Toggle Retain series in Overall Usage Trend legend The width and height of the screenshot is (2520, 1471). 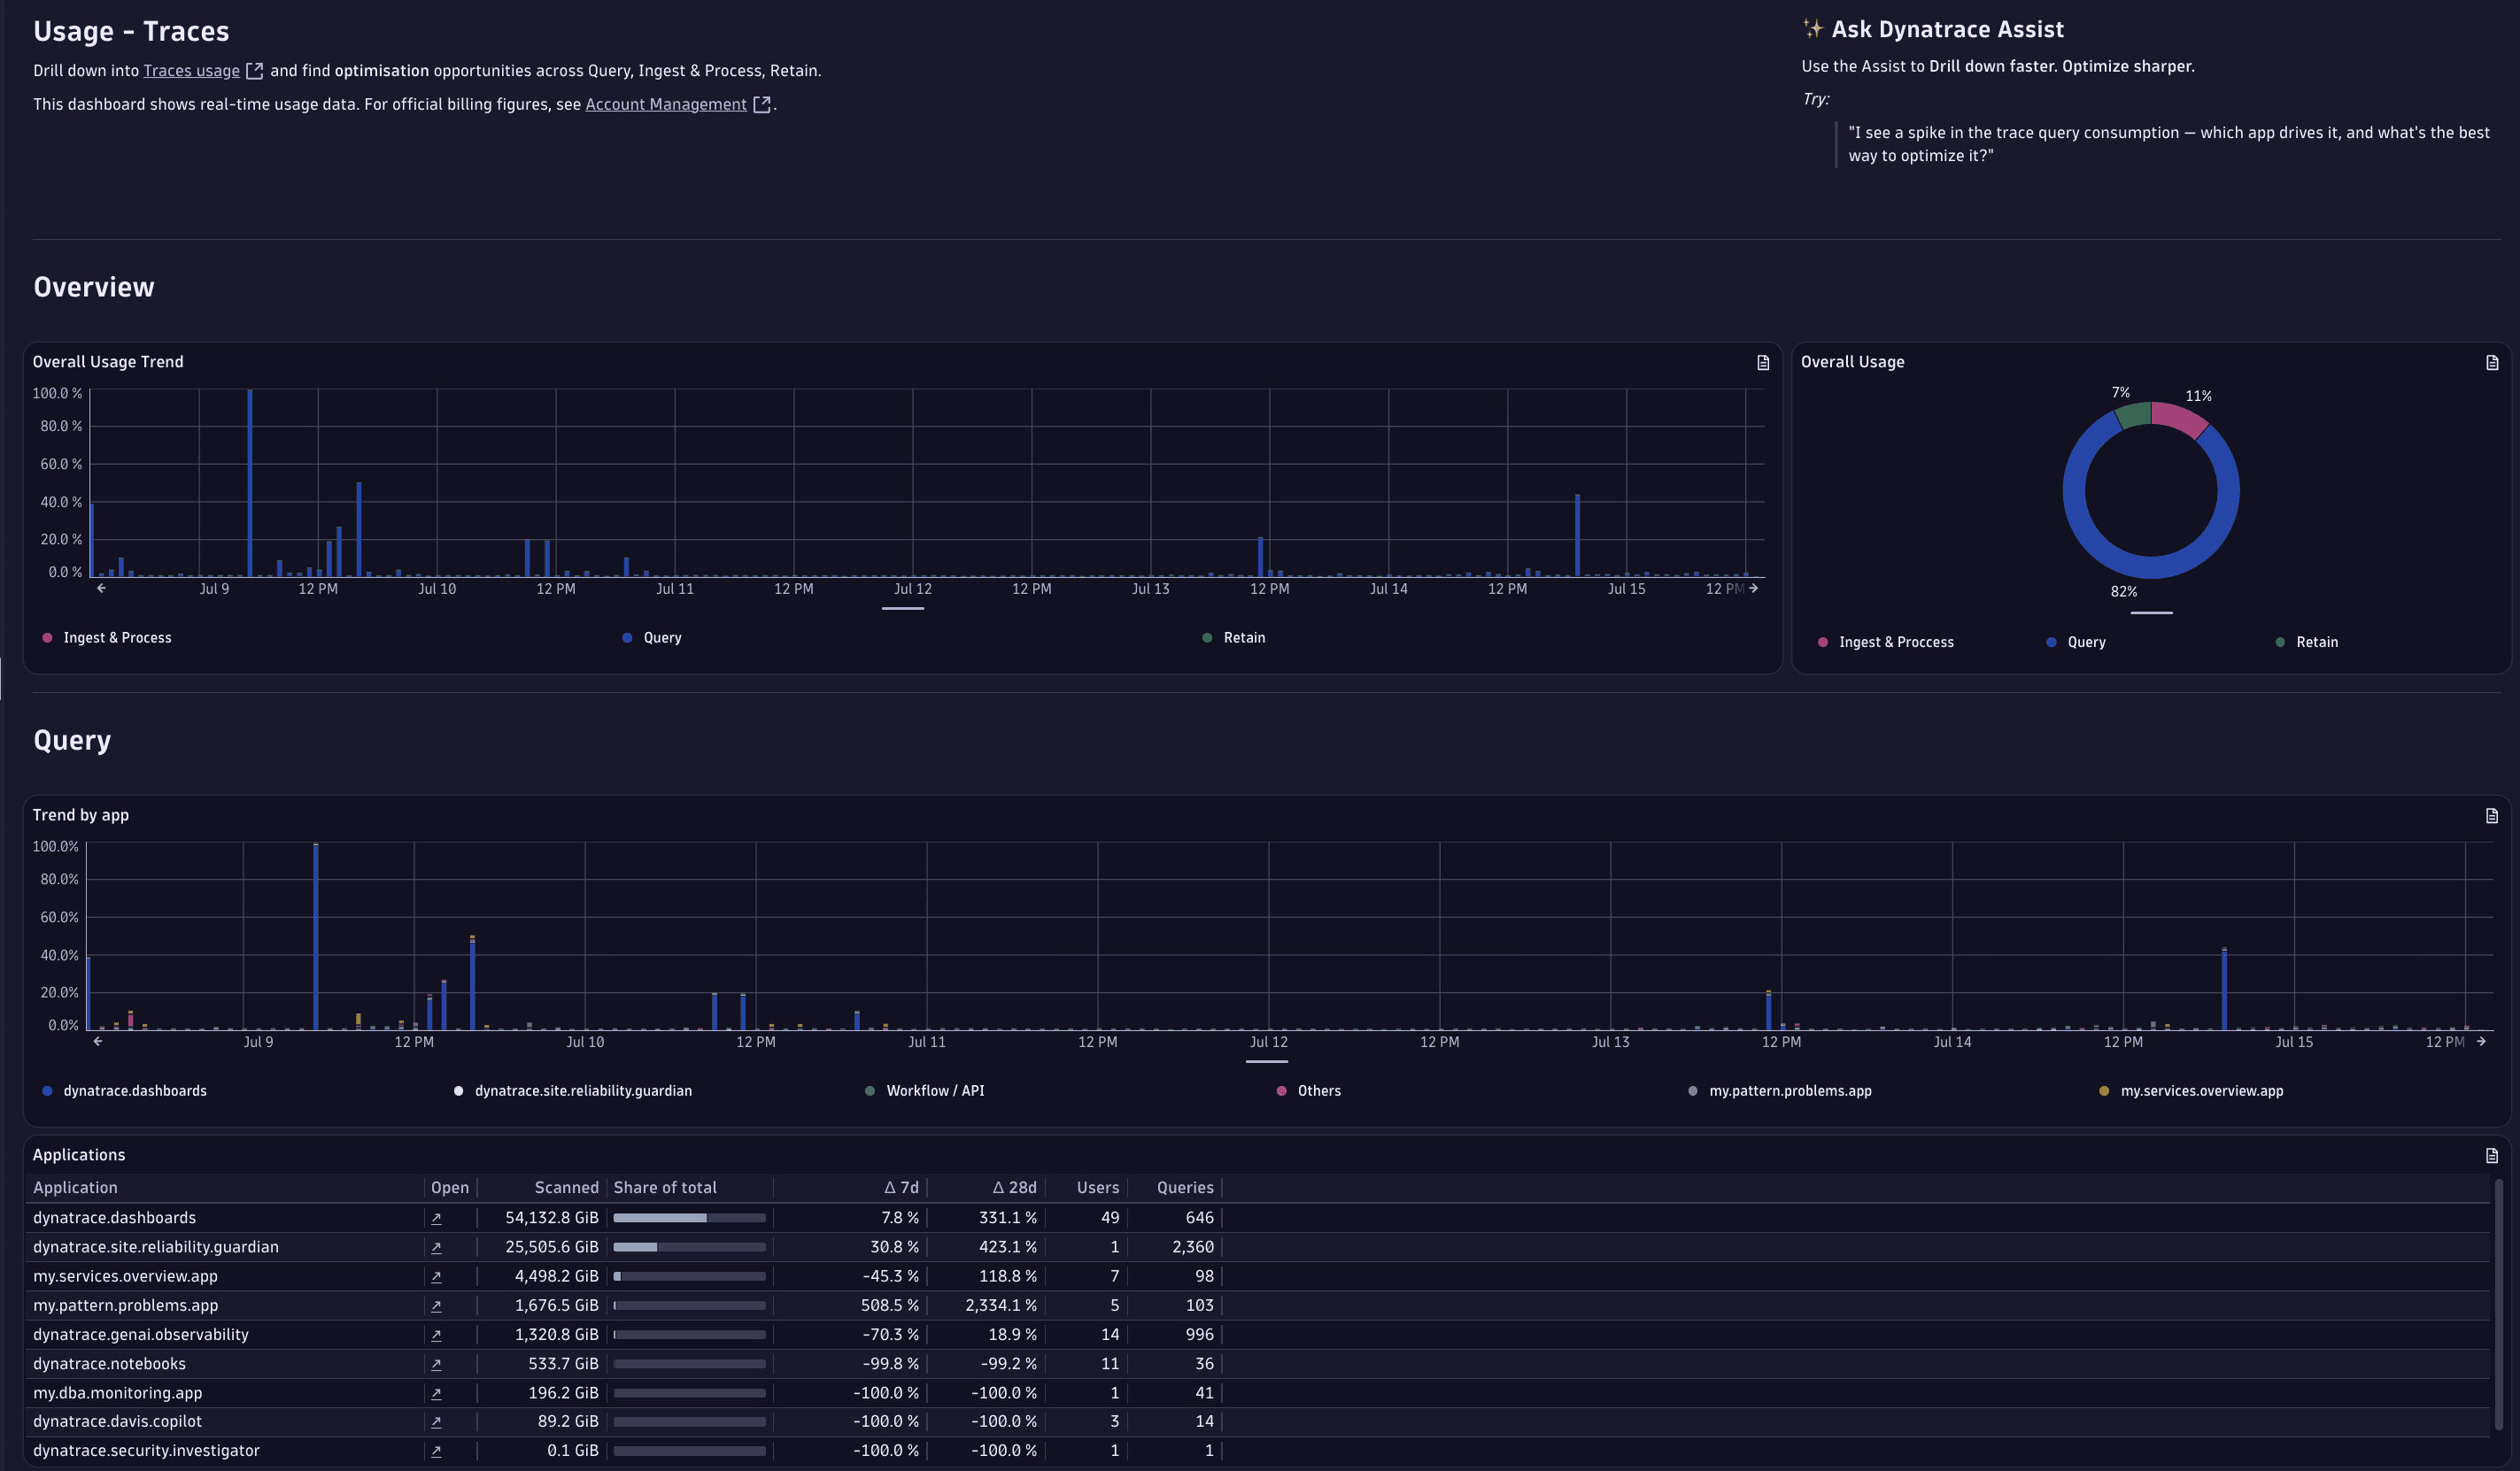(1234, 637)
